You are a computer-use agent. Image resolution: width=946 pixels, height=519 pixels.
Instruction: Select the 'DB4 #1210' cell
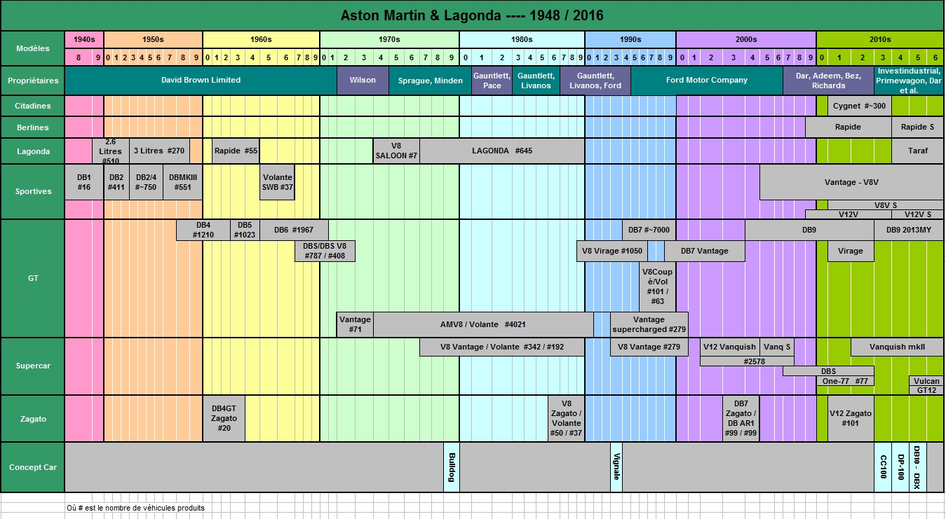(203, 230)
